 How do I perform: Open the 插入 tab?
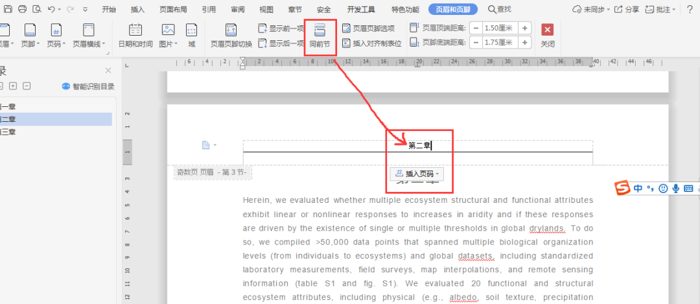137,9
